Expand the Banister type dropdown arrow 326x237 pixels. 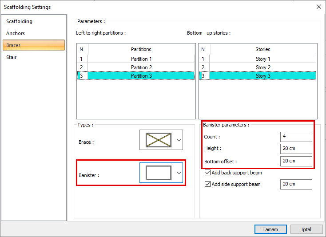pyautogui.click(x=179, y=173)
